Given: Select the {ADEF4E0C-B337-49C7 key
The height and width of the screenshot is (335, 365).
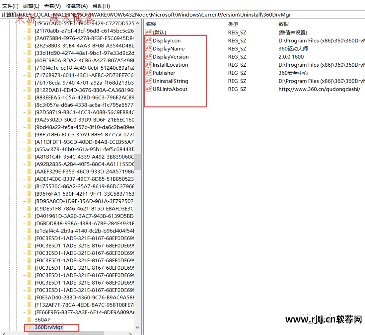Looking at the screenshot, I should tap(84, 179).
